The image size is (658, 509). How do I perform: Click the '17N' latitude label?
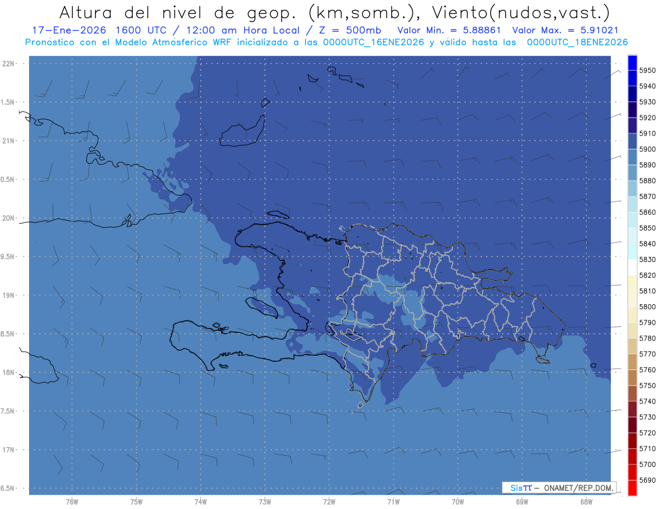click(x=9, y=450)
